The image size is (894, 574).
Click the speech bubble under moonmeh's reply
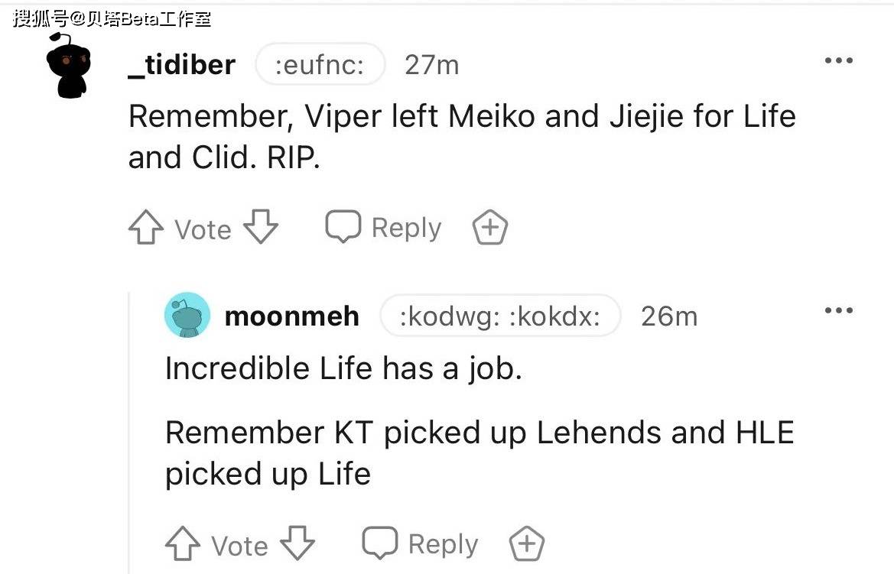tap(379, 543)
